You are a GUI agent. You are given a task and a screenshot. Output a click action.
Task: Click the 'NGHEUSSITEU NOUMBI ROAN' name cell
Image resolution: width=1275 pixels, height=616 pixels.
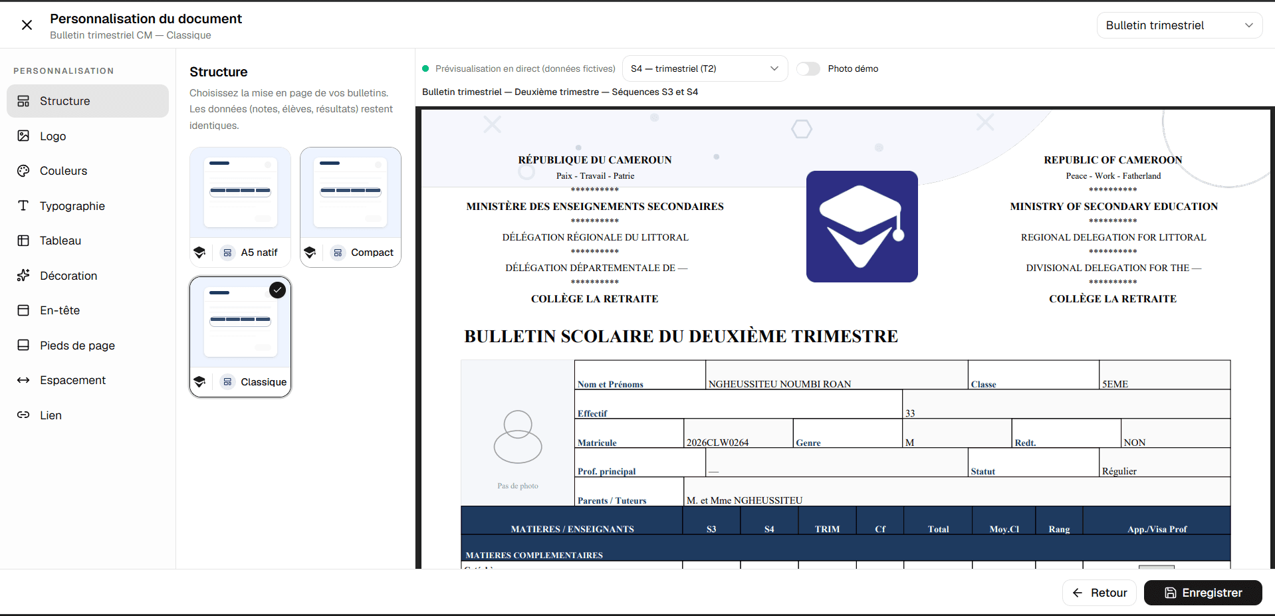point(836,375)
